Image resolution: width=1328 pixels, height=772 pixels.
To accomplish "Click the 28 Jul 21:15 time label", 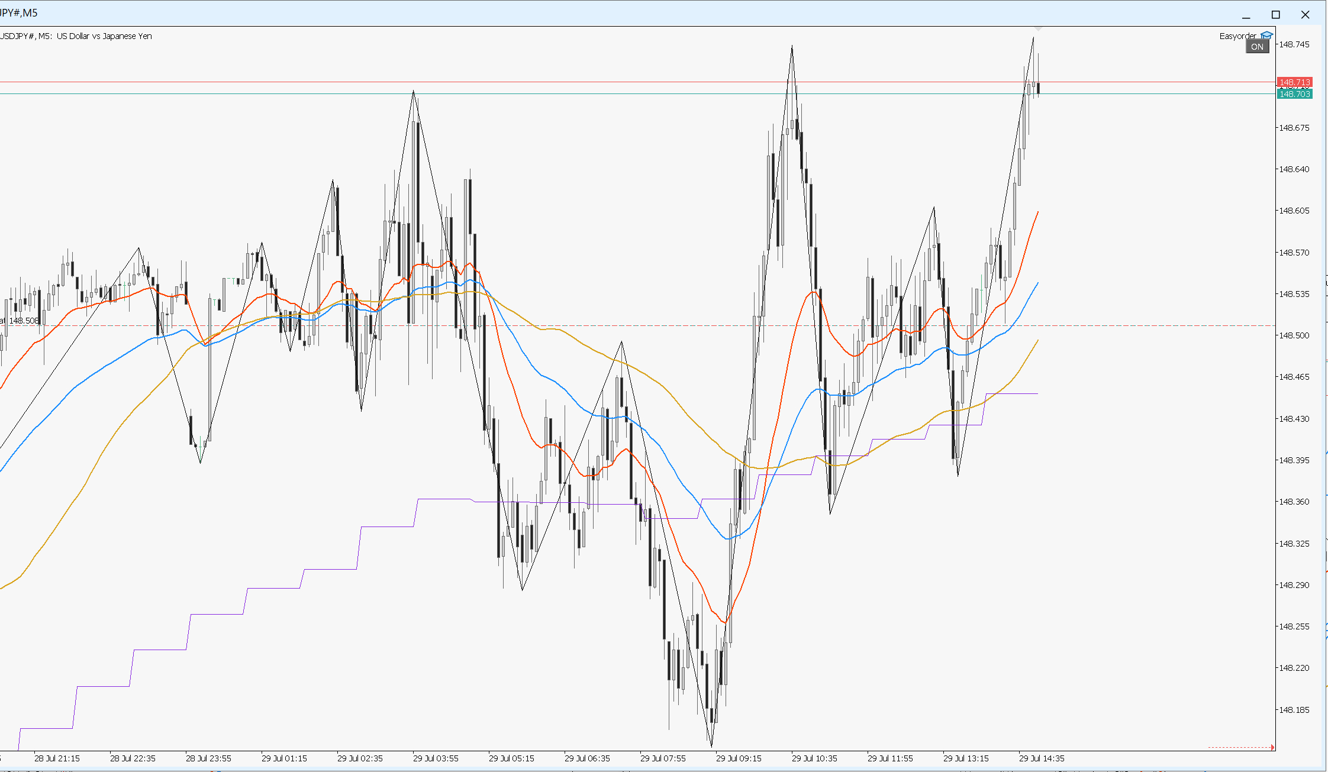I will pos(57,758).
